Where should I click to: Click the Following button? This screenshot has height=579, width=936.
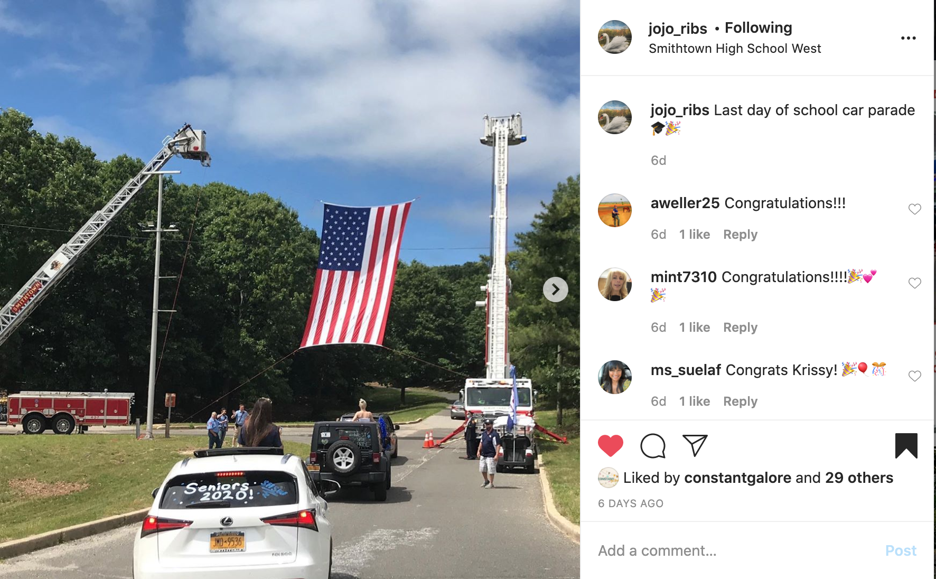point(759,27)
